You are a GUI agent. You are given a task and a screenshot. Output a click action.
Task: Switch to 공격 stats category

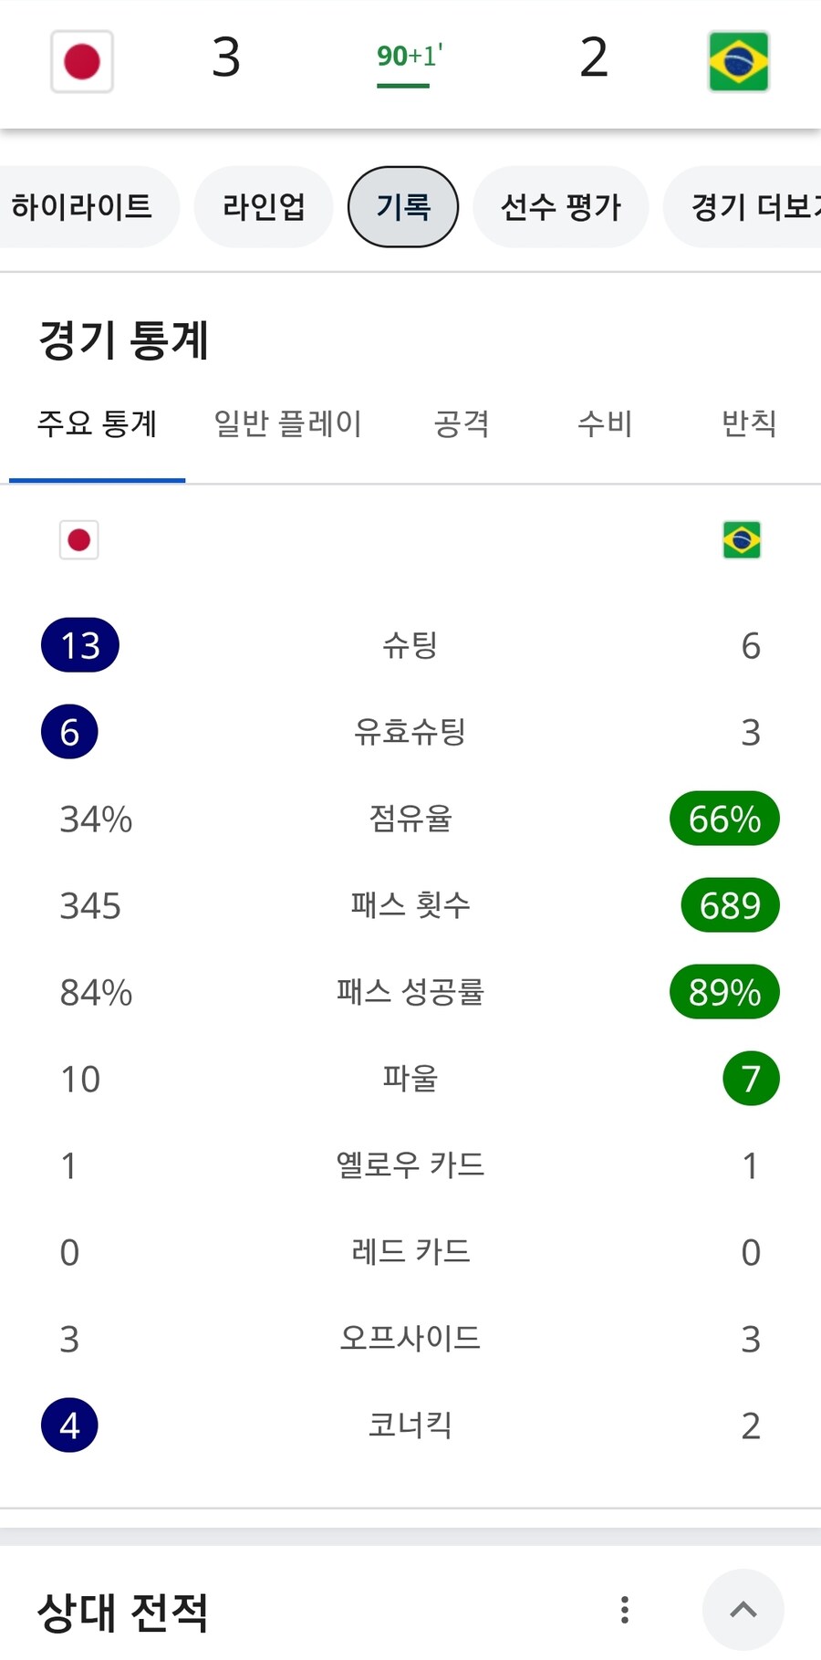point(462,424)
